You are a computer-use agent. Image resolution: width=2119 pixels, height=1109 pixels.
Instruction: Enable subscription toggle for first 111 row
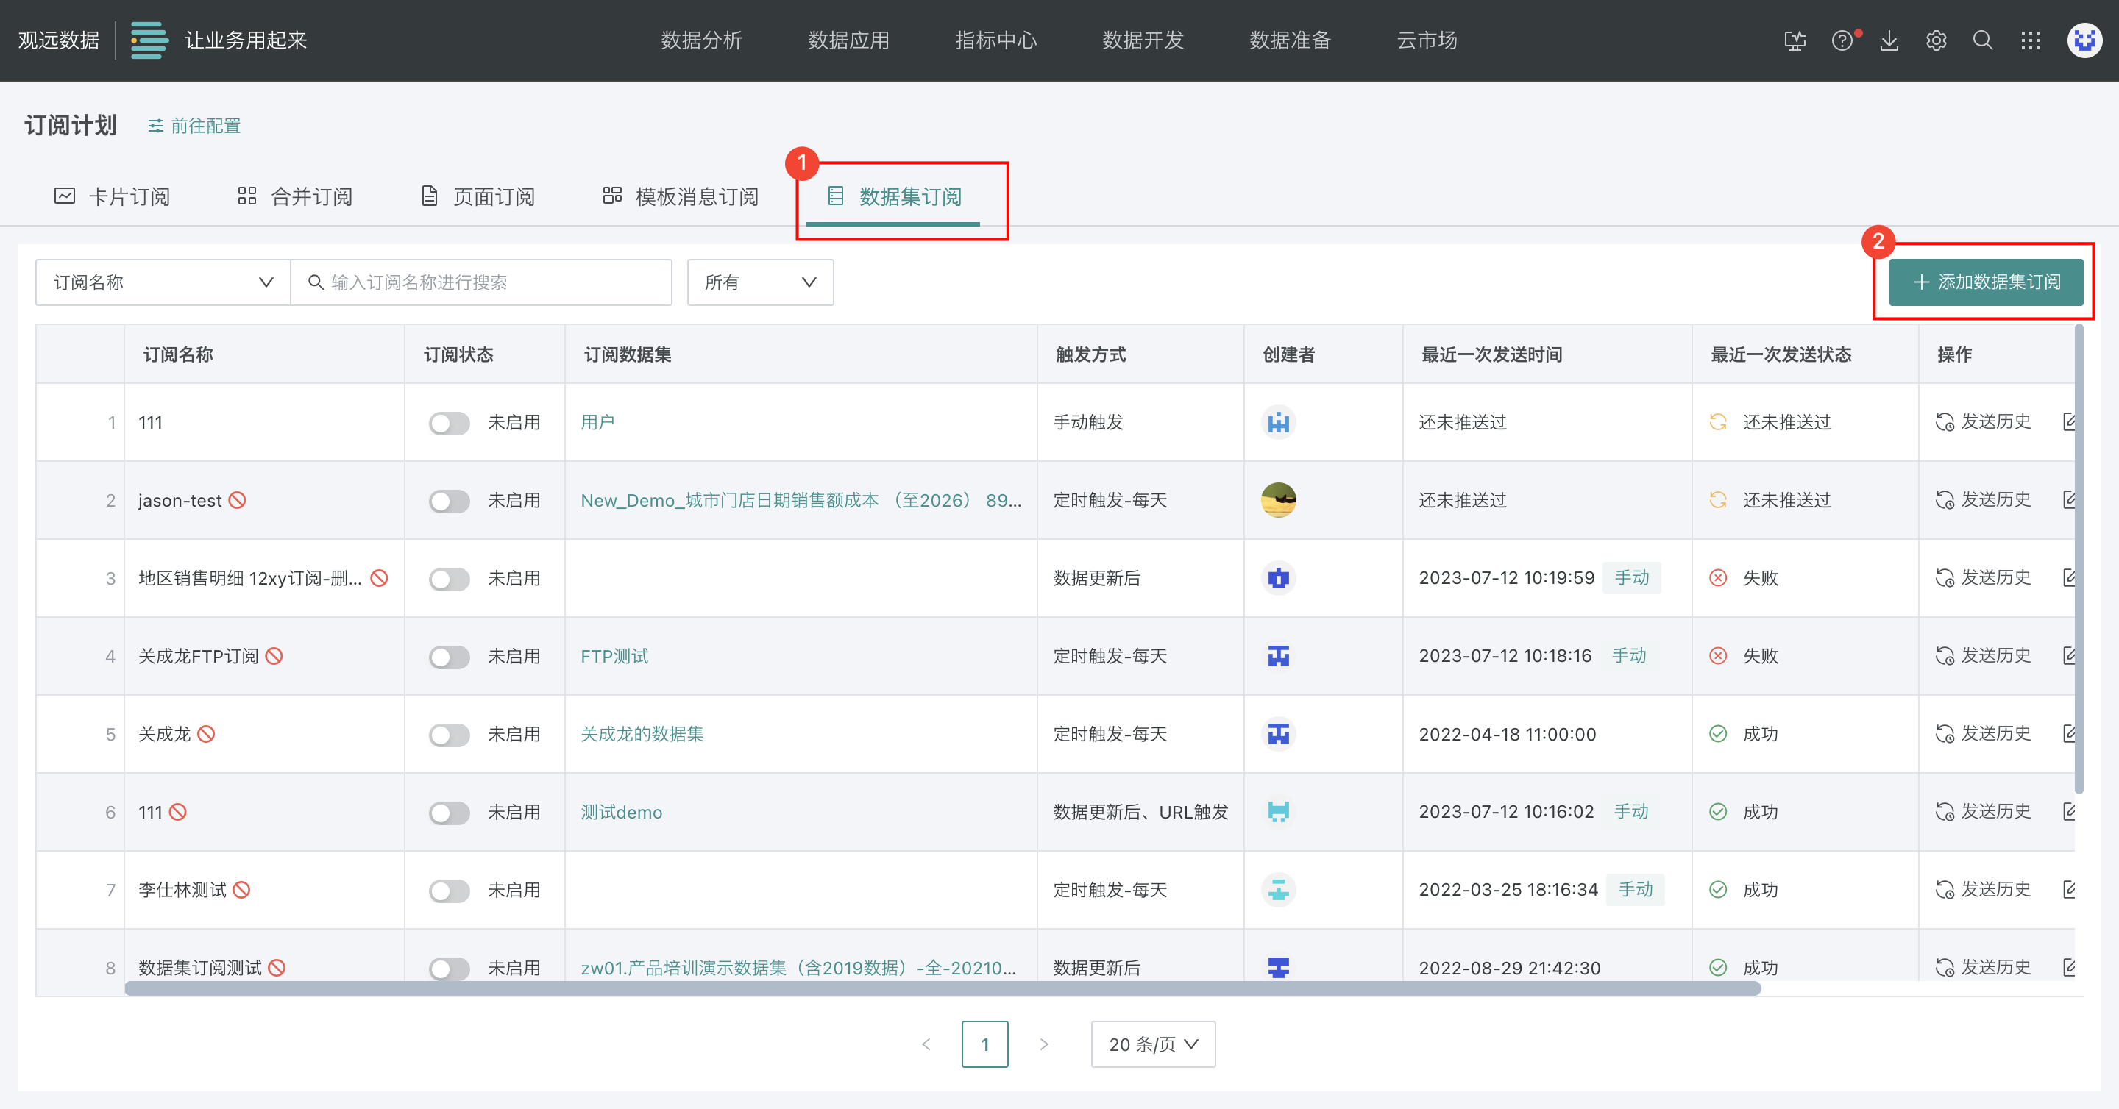449,423
